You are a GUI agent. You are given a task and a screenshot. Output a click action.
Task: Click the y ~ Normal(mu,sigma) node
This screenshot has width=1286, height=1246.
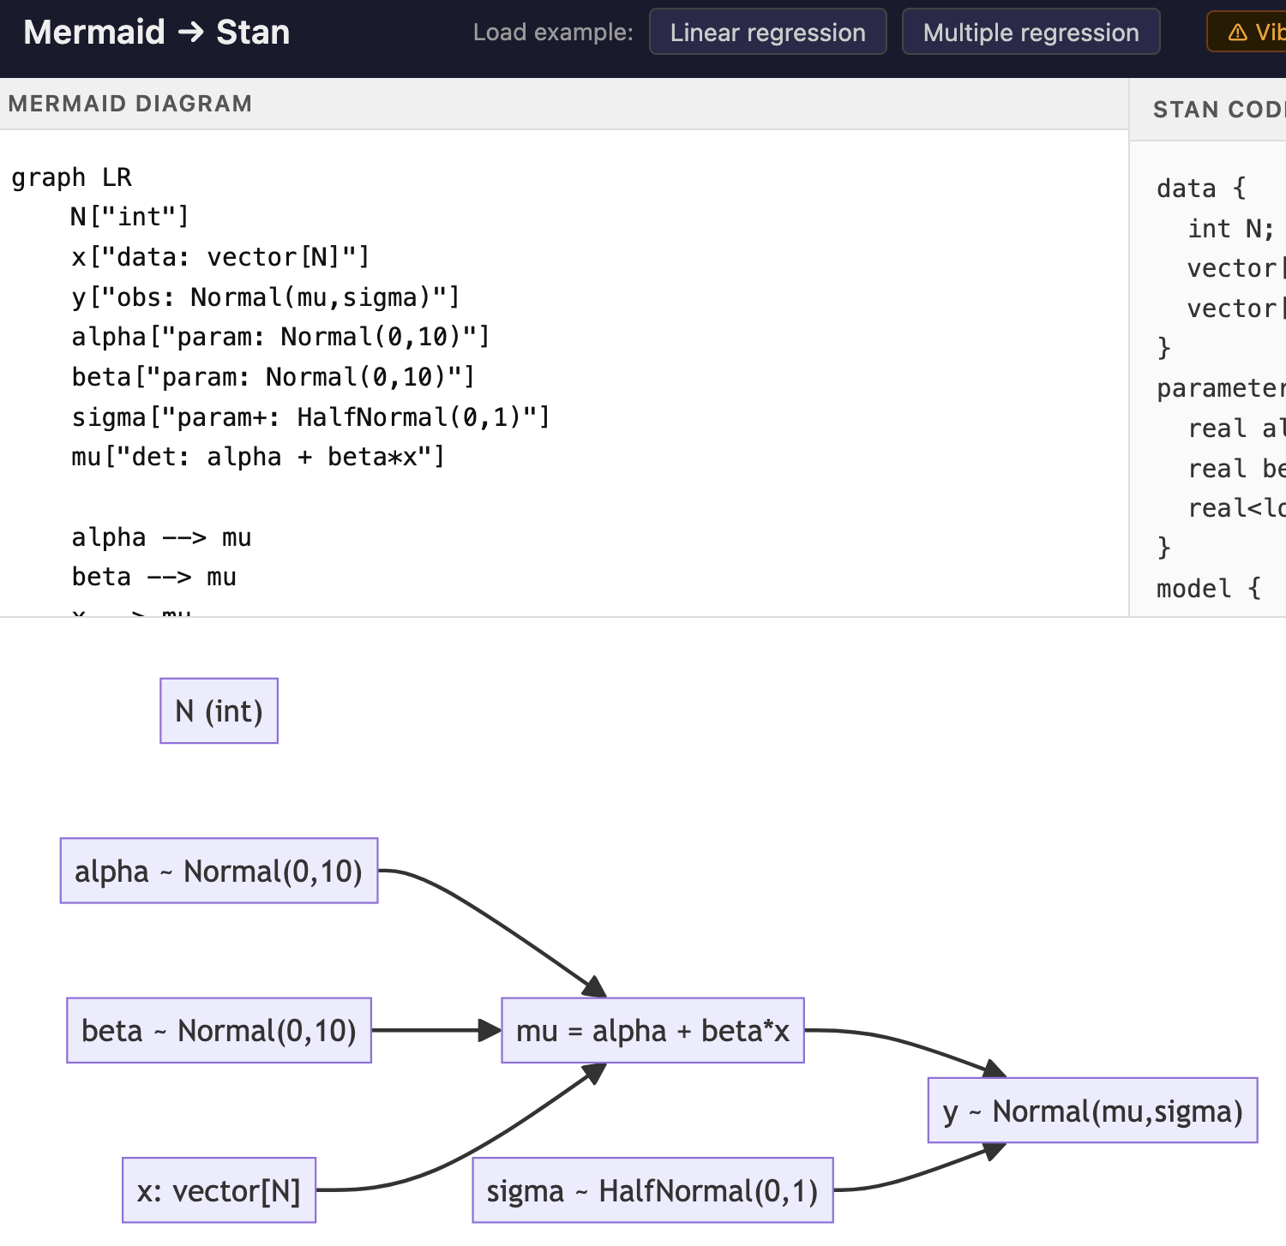click(x=1092, y=1111)
